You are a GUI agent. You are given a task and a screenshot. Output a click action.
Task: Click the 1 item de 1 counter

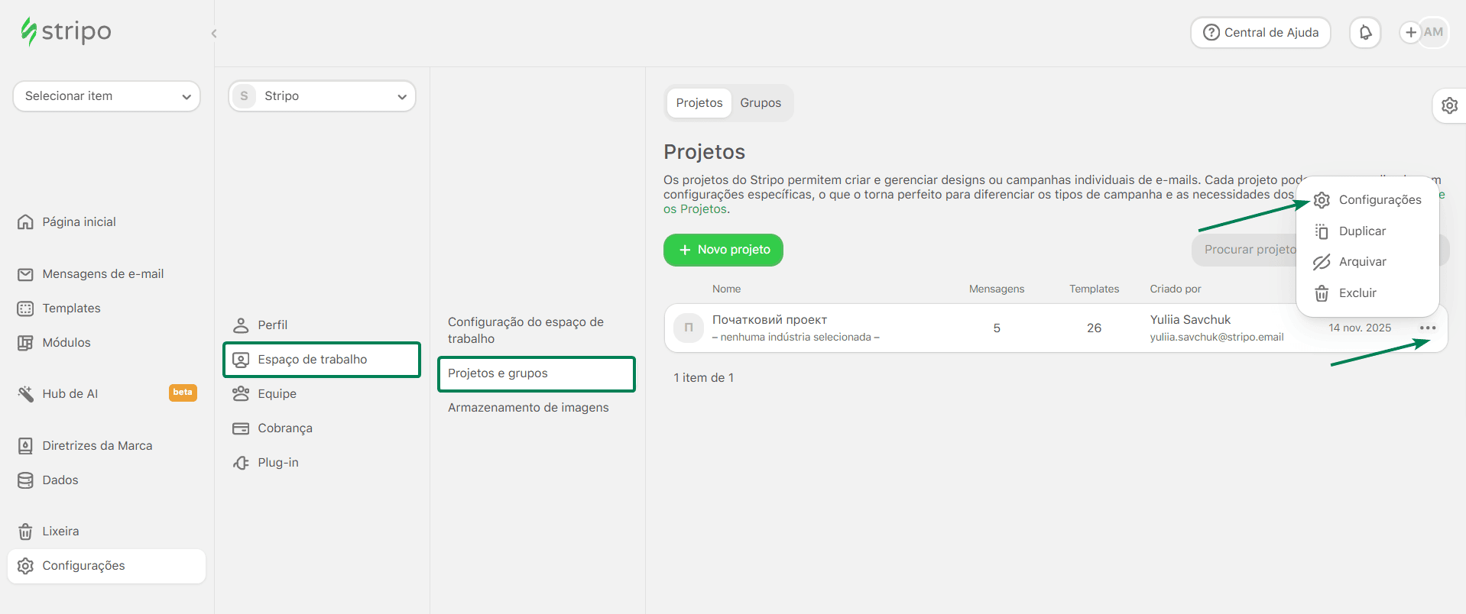click(x=703, y=378)
